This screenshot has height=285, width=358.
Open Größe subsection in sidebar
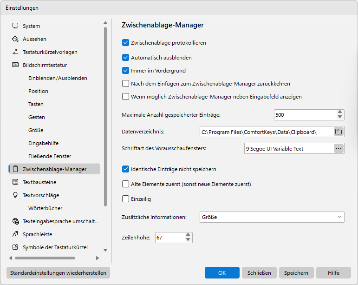click(x=36, y=130)
